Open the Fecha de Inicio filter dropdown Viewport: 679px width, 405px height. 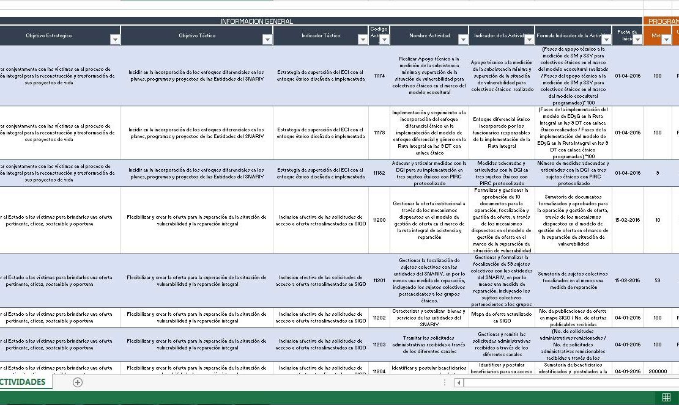coord(637,40)
